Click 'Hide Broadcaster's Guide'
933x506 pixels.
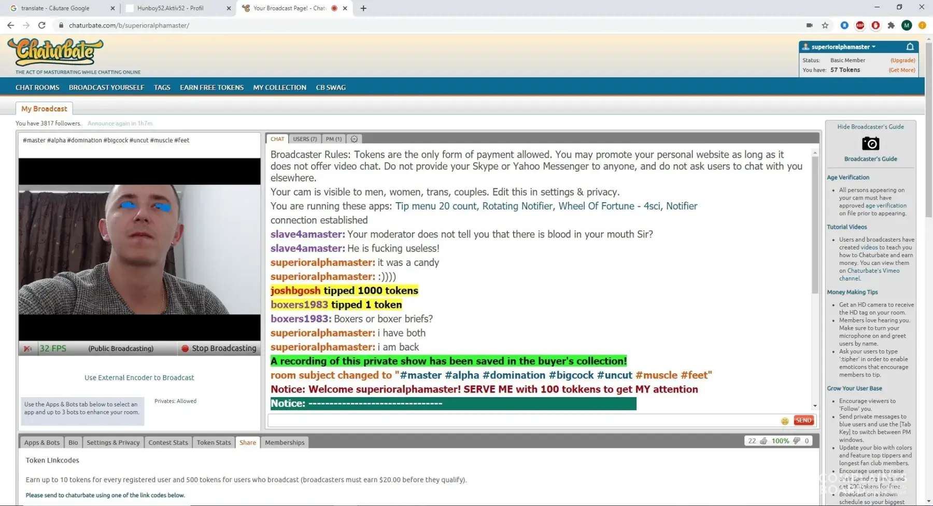(x=871, y=126)
